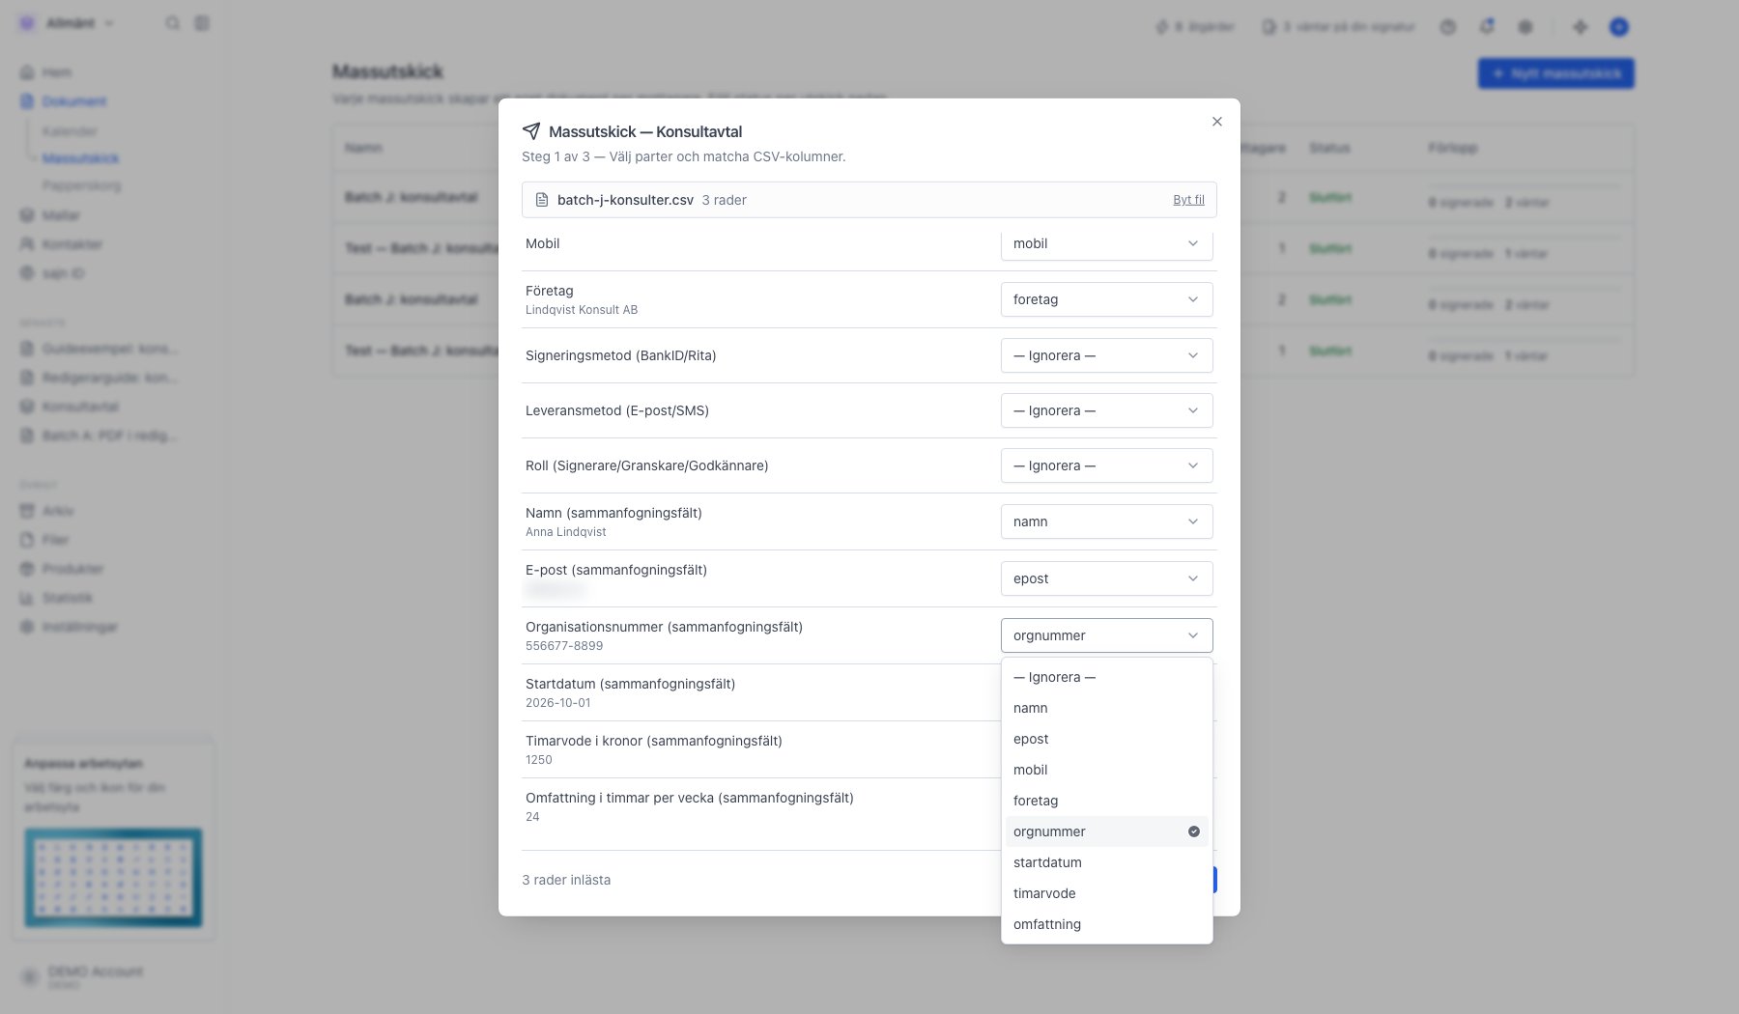The image size is (1739, 1014).
Task: Open the Företag column dropdown
Action: [x=1106, y=299]
